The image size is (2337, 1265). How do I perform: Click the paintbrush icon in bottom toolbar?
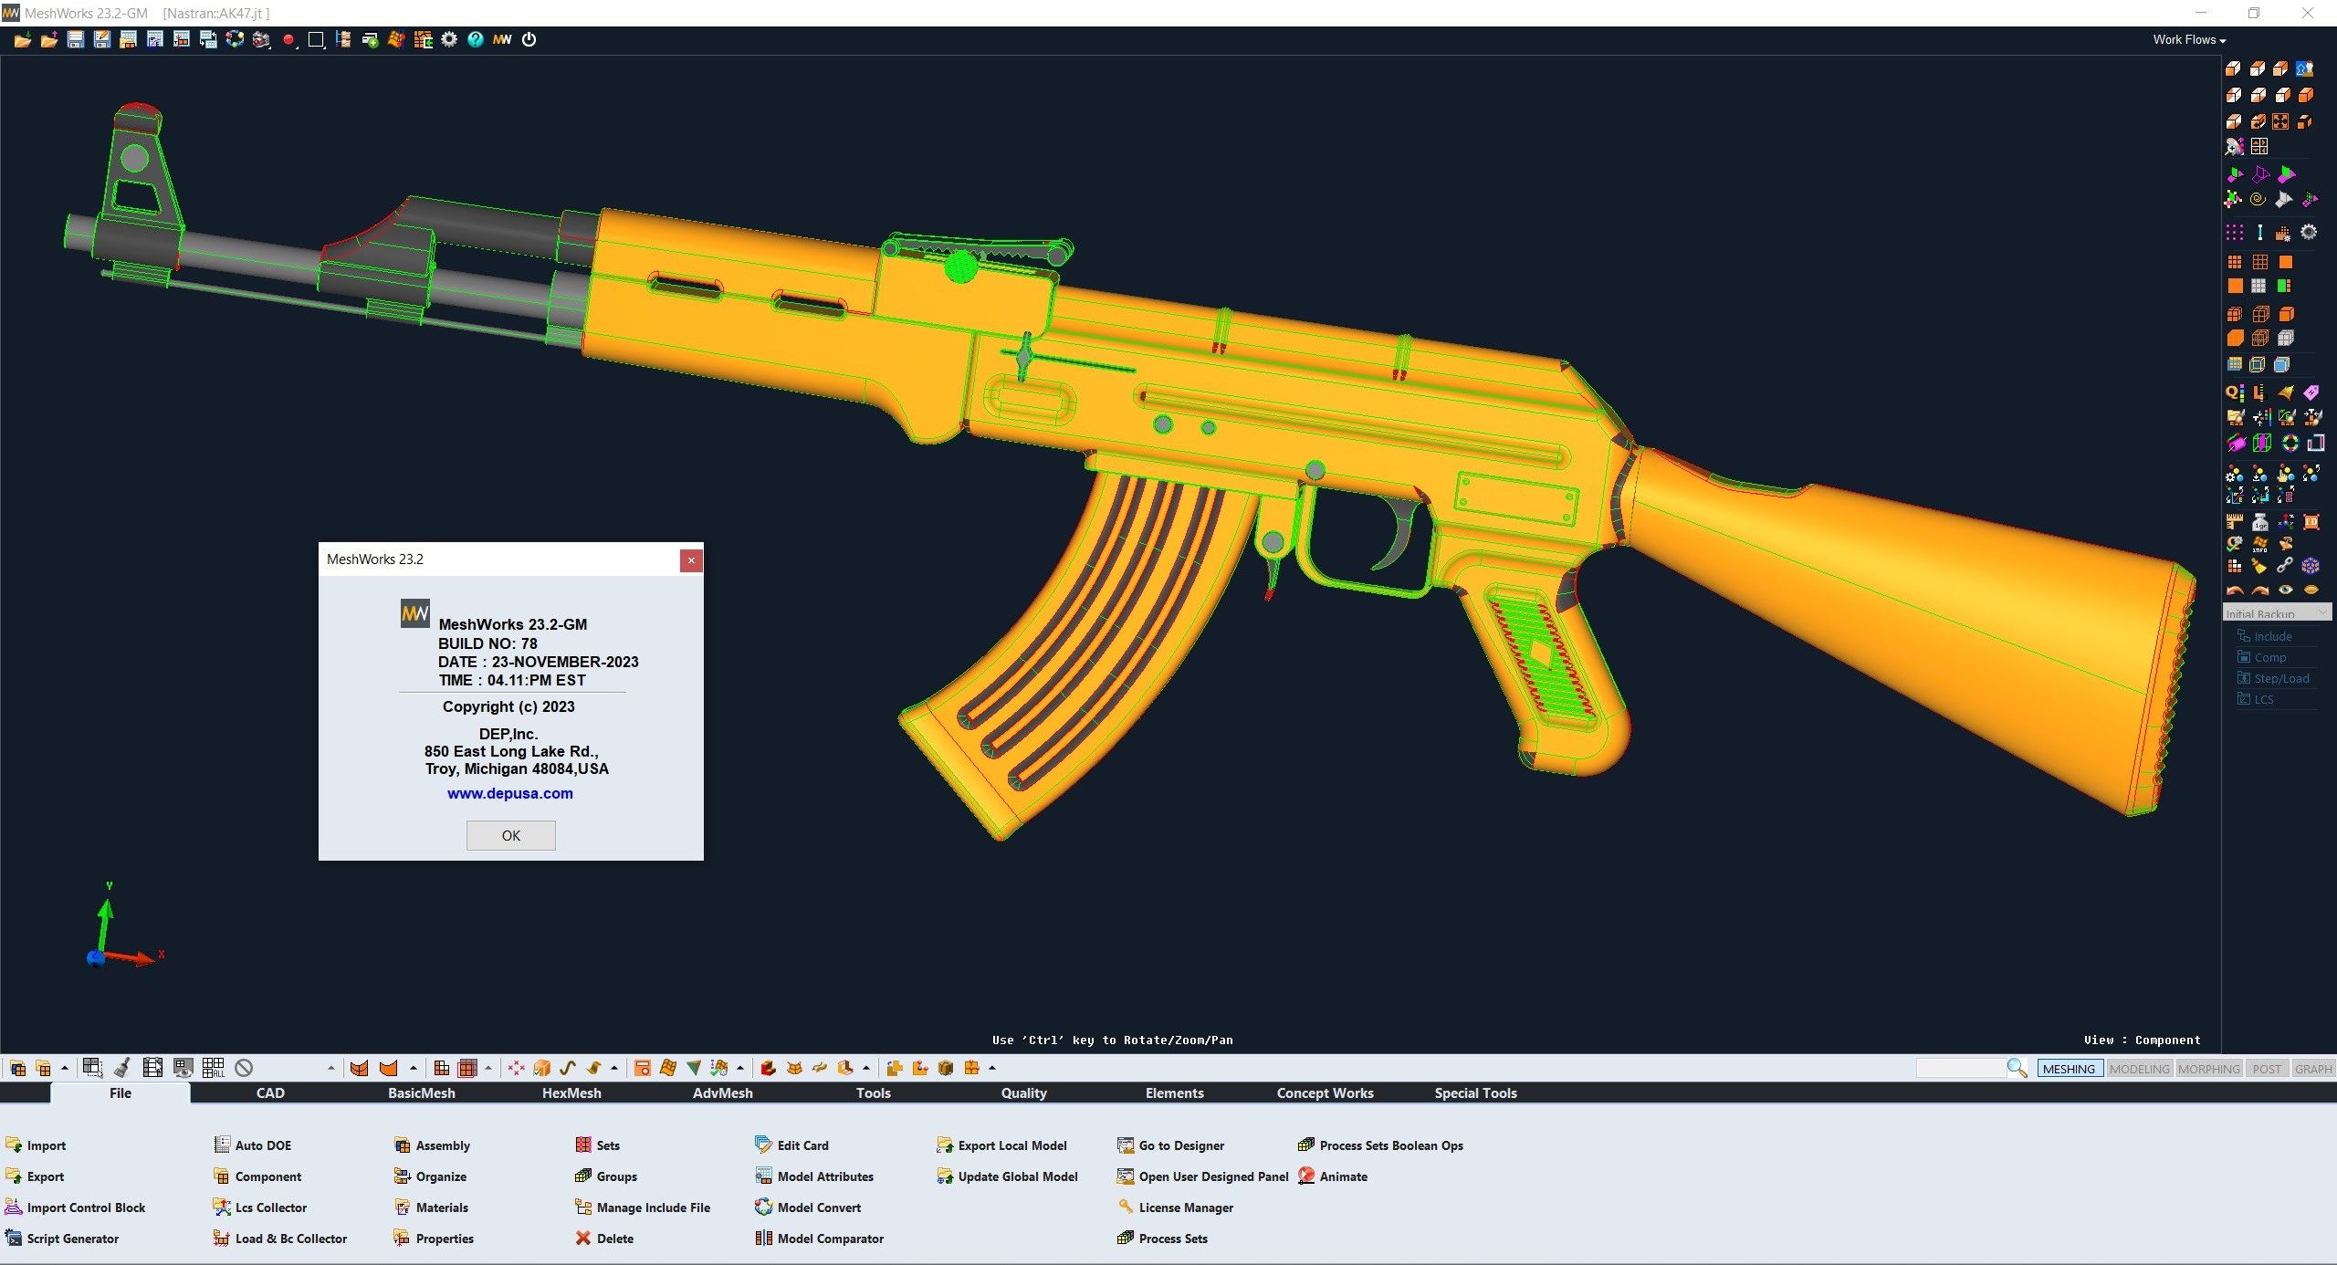(122, 1068)
